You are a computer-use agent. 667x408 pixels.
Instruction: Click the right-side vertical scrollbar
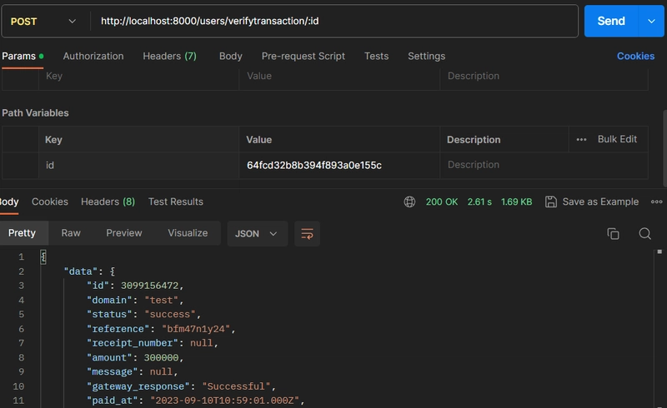664,150
